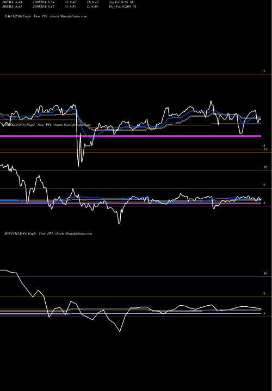Click the Day Vol 0.208 M text
Viewport: 272px width, 391px height.
click(x=122, y=7)
